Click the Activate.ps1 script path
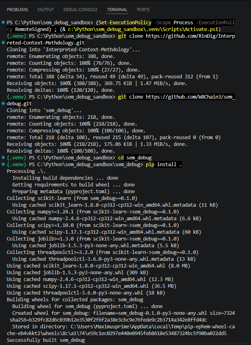 click(x=143, y=29)
